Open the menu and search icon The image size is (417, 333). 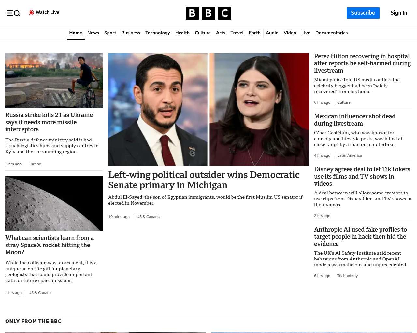[13, 13]
